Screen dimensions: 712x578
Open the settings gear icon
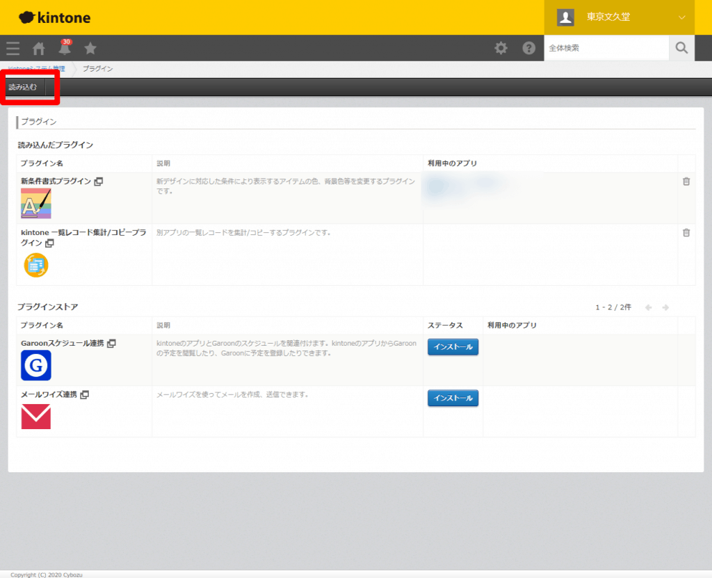click(501, 48)
